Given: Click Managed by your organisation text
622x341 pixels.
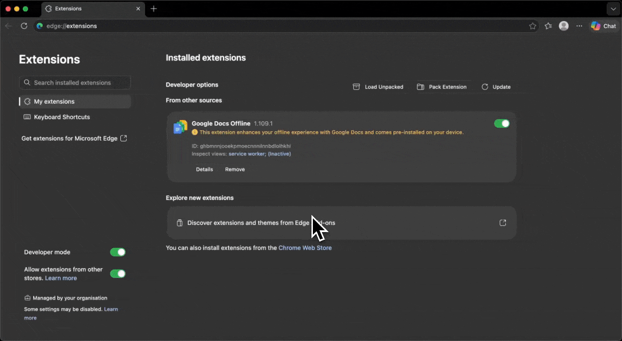Looking at the screenshot, I should [x=70, y=298].
